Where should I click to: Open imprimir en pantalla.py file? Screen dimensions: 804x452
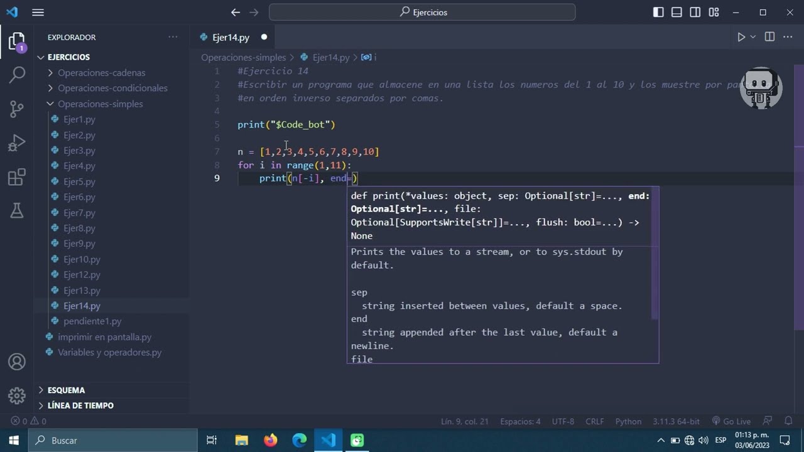(104, 337)
